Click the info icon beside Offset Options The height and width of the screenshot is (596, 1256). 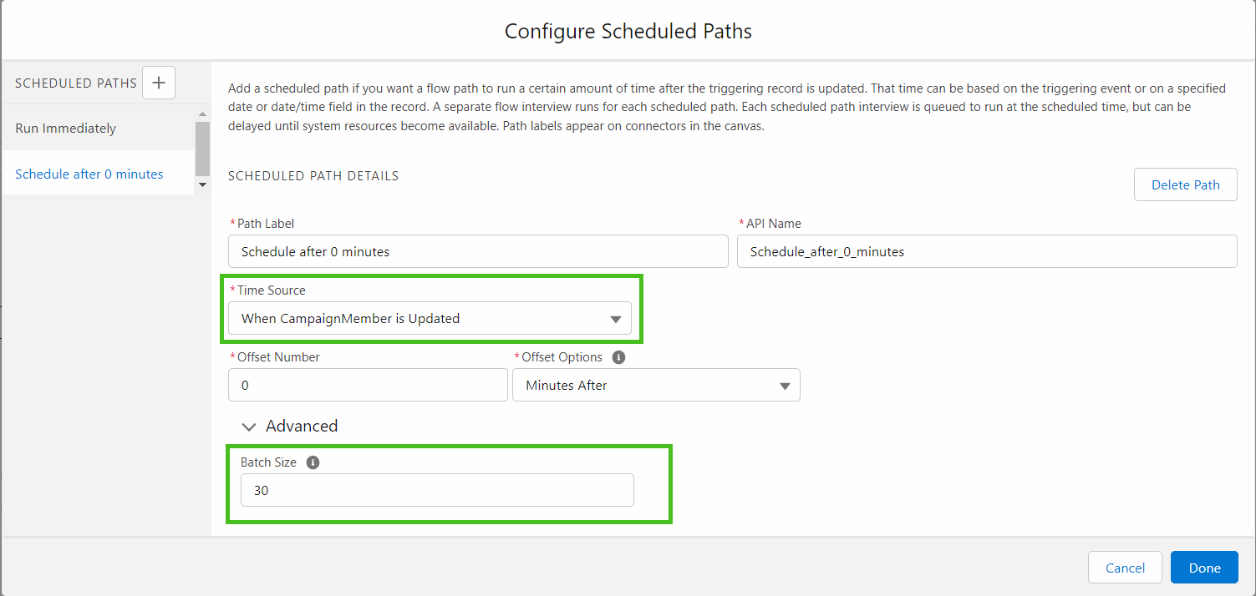pos(618,356)
